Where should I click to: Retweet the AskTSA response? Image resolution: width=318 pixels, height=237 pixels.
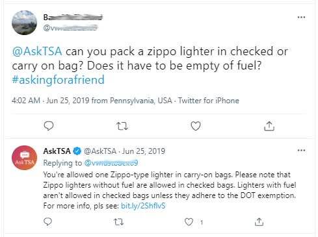(118, 222)
